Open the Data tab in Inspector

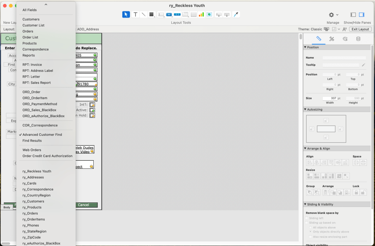358,39
